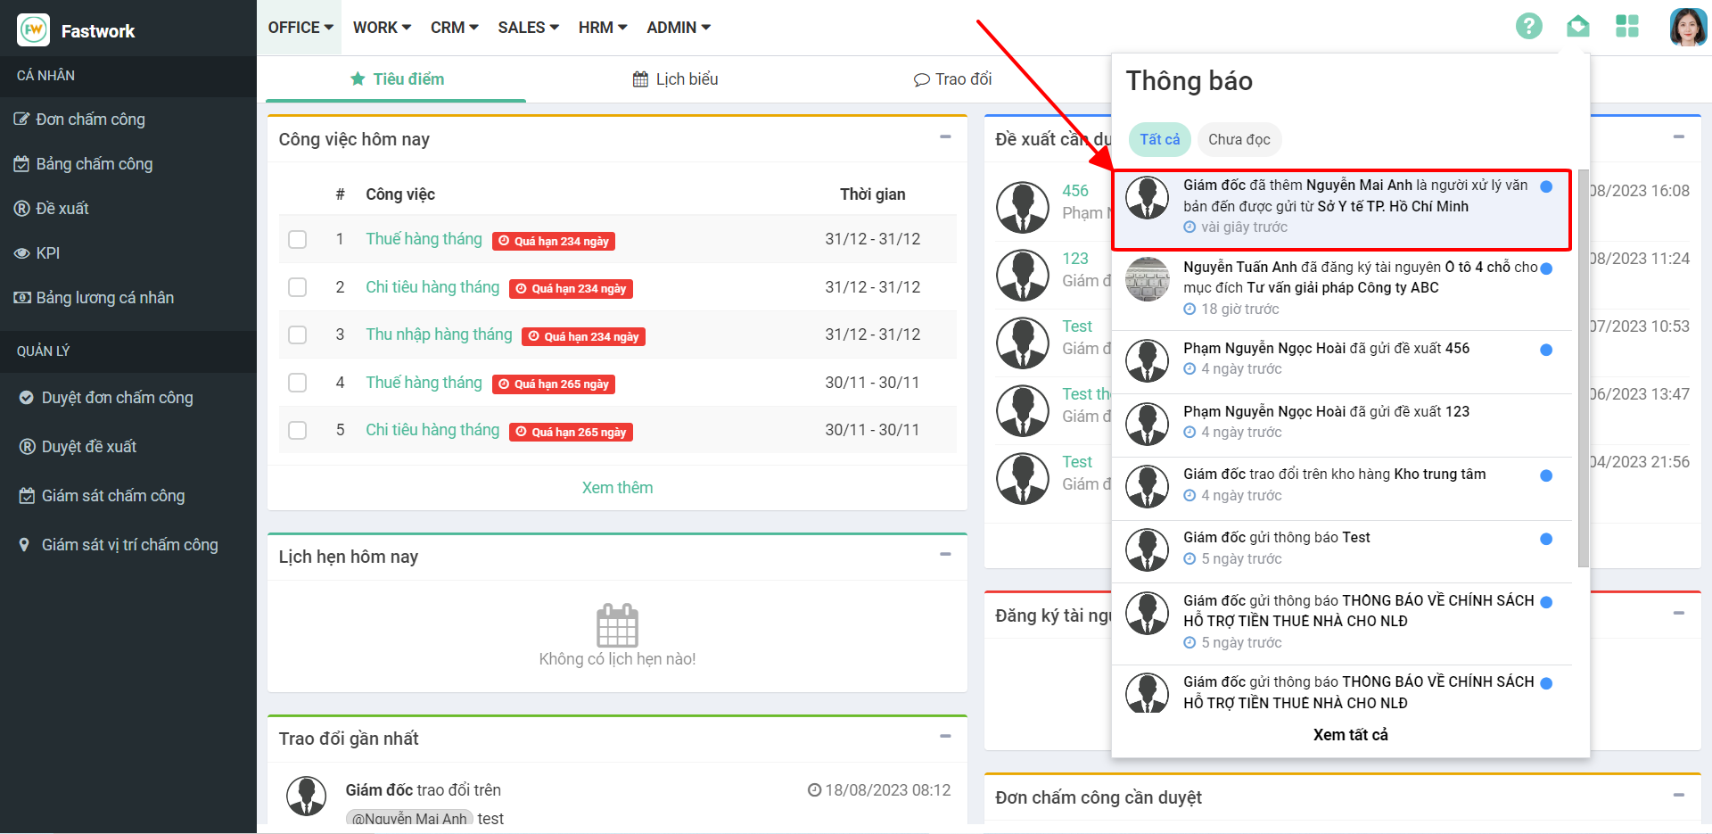Open KPI from the sidebar
This screenshot has height=834, width=1712.
point(48,253)
